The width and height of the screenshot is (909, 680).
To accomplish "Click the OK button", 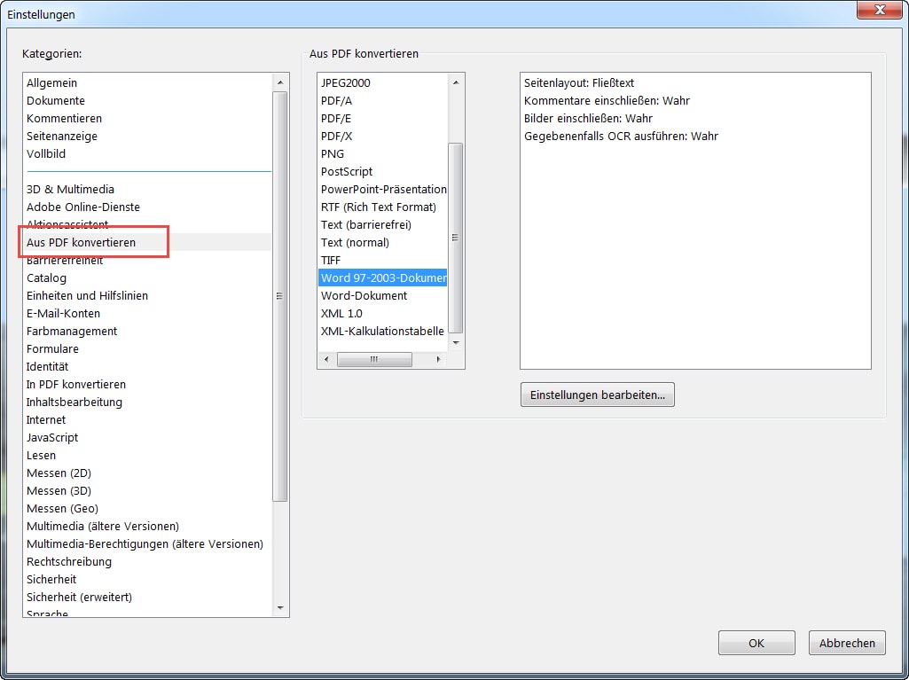I will coord(756,643).
